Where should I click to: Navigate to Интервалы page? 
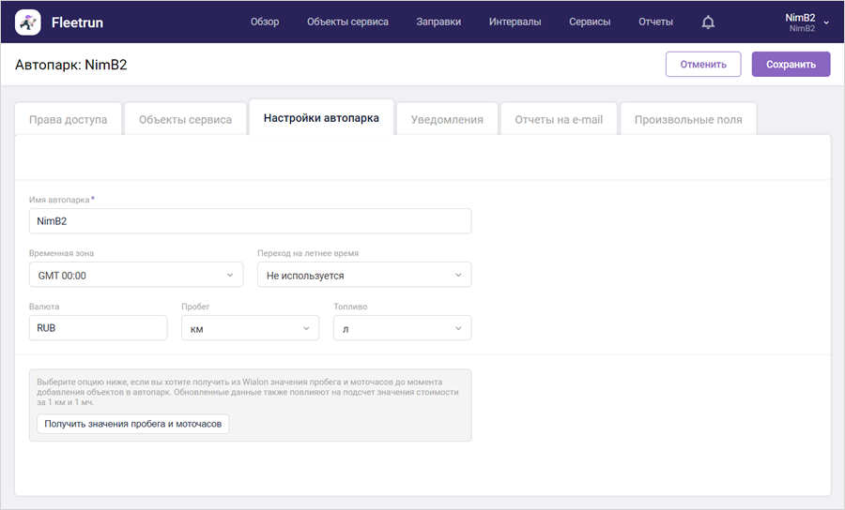(x=515, y=22)
